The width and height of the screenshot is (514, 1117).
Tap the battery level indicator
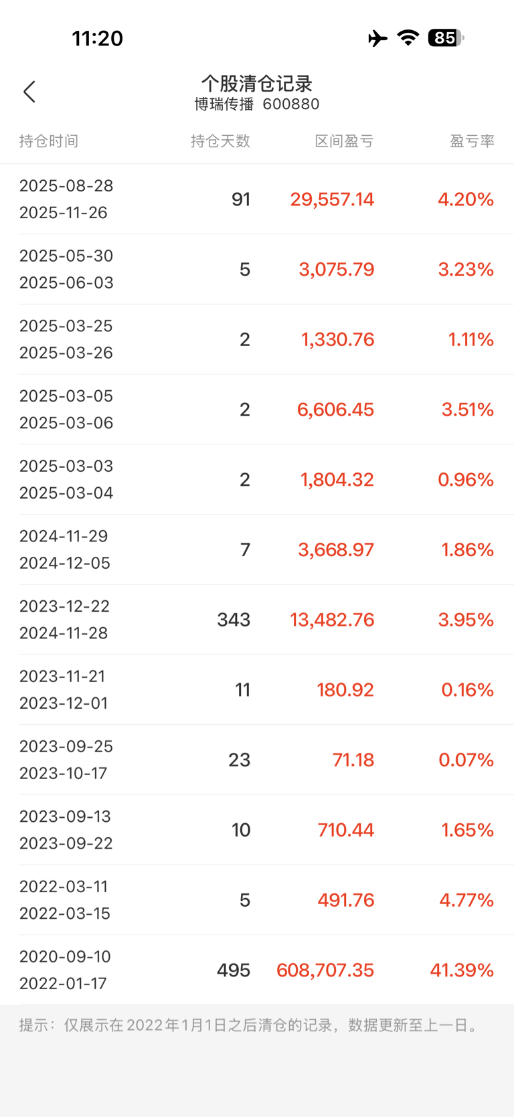pyautogui.click(x=446, y=37)
